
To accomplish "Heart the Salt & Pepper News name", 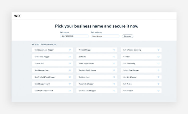I will pos(70,70).
